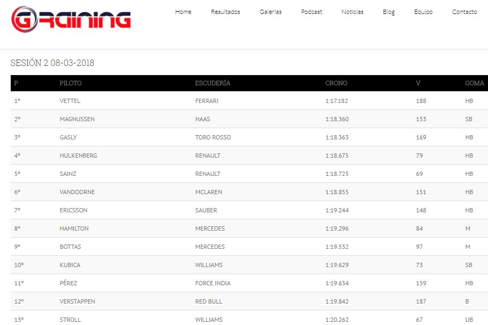Navigate to Podcast
This screenshot has height=325, width=488.
(x=312, y=12)
